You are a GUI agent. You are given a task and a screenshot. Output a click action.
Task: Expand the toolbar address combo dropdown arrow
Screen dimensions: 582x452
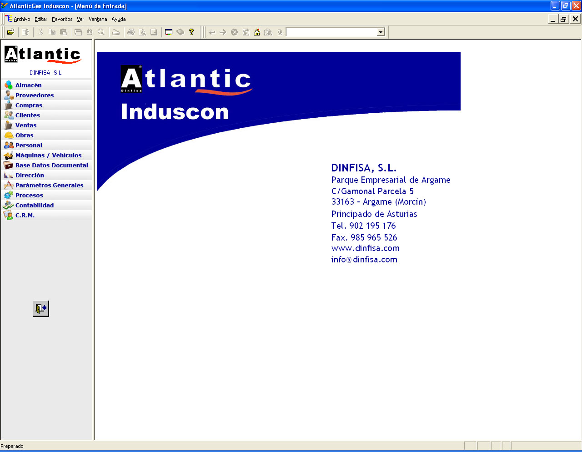pos(381,32)
